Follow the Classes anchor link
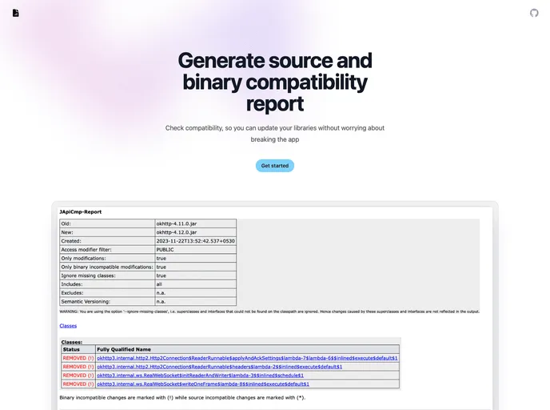 tap(68, 326)
